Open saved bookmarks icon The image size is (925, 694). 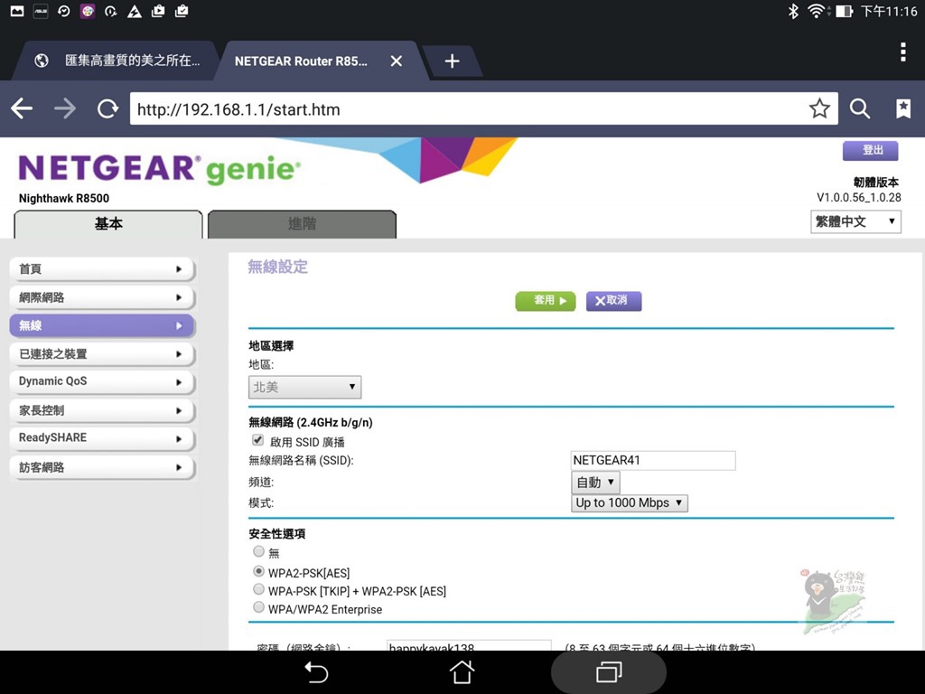click(903, 108)
